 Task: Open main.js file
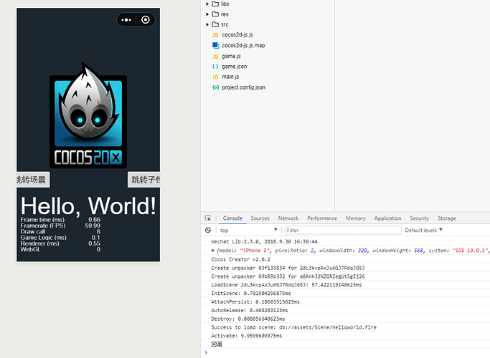(x=230, y=77)
